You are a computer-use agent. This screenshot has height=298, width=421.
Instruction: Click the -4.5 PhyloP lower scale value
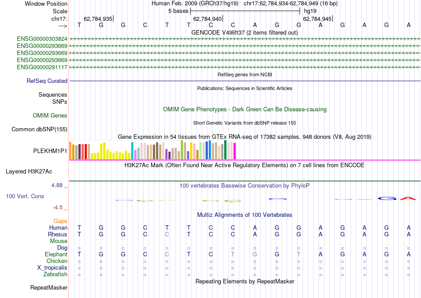pyautogui.click(x=58, y=208)
